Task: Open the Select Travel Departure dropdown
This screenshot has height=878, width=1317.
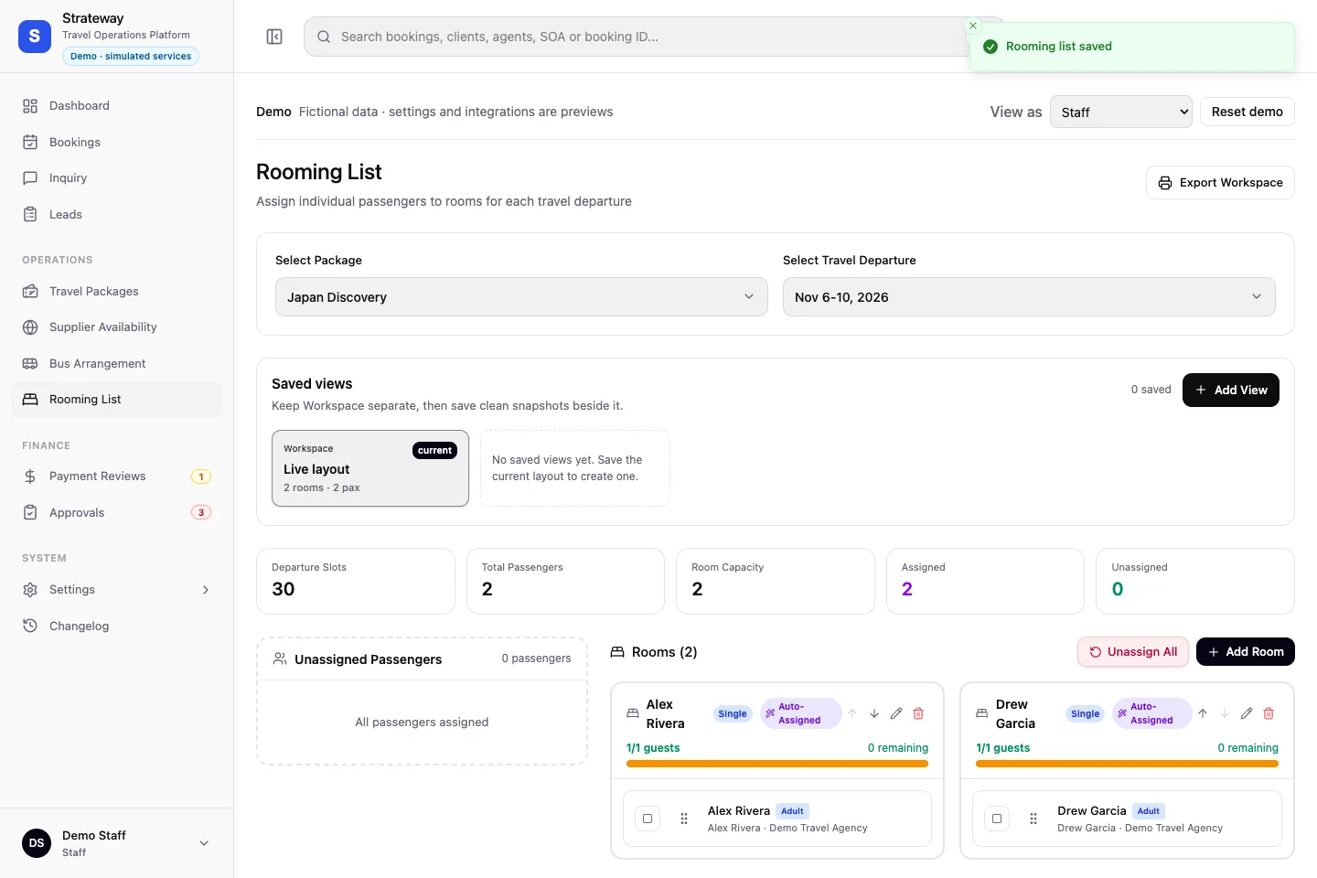Action: pos(1029,297)
